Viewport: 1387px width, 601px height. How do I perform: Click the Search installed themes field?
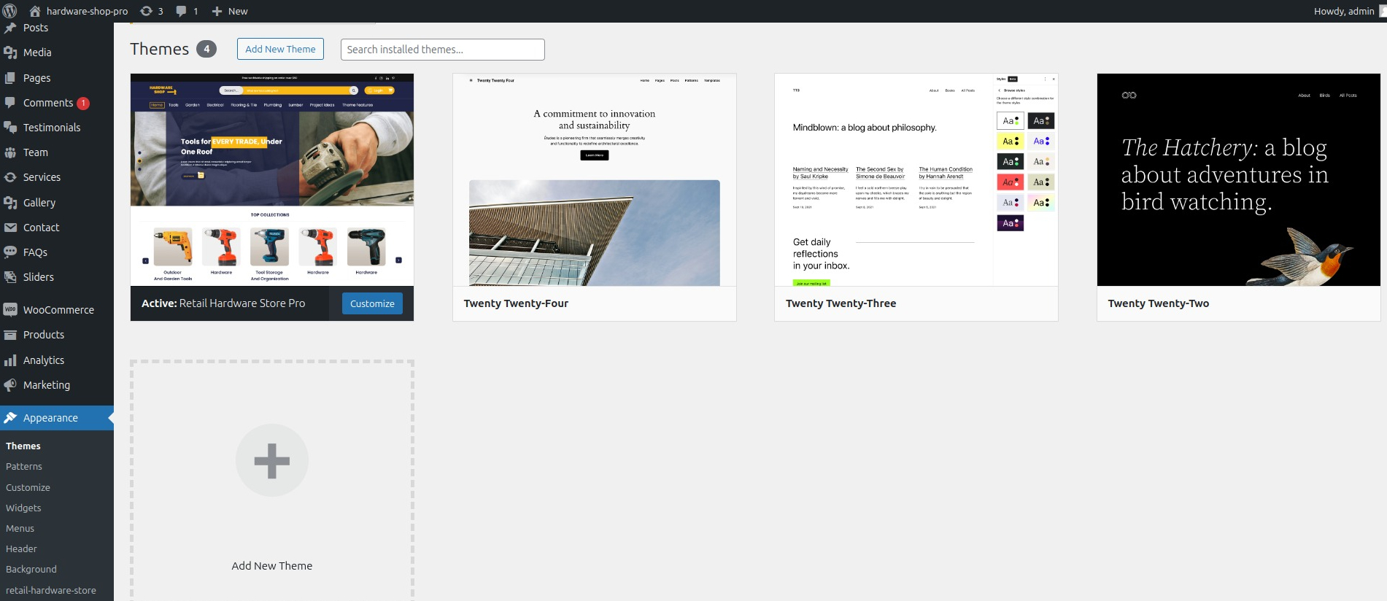coord(443,49)
